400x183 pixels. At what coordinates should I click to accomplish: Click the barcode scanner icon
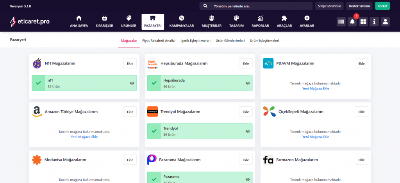pos(341,22)
